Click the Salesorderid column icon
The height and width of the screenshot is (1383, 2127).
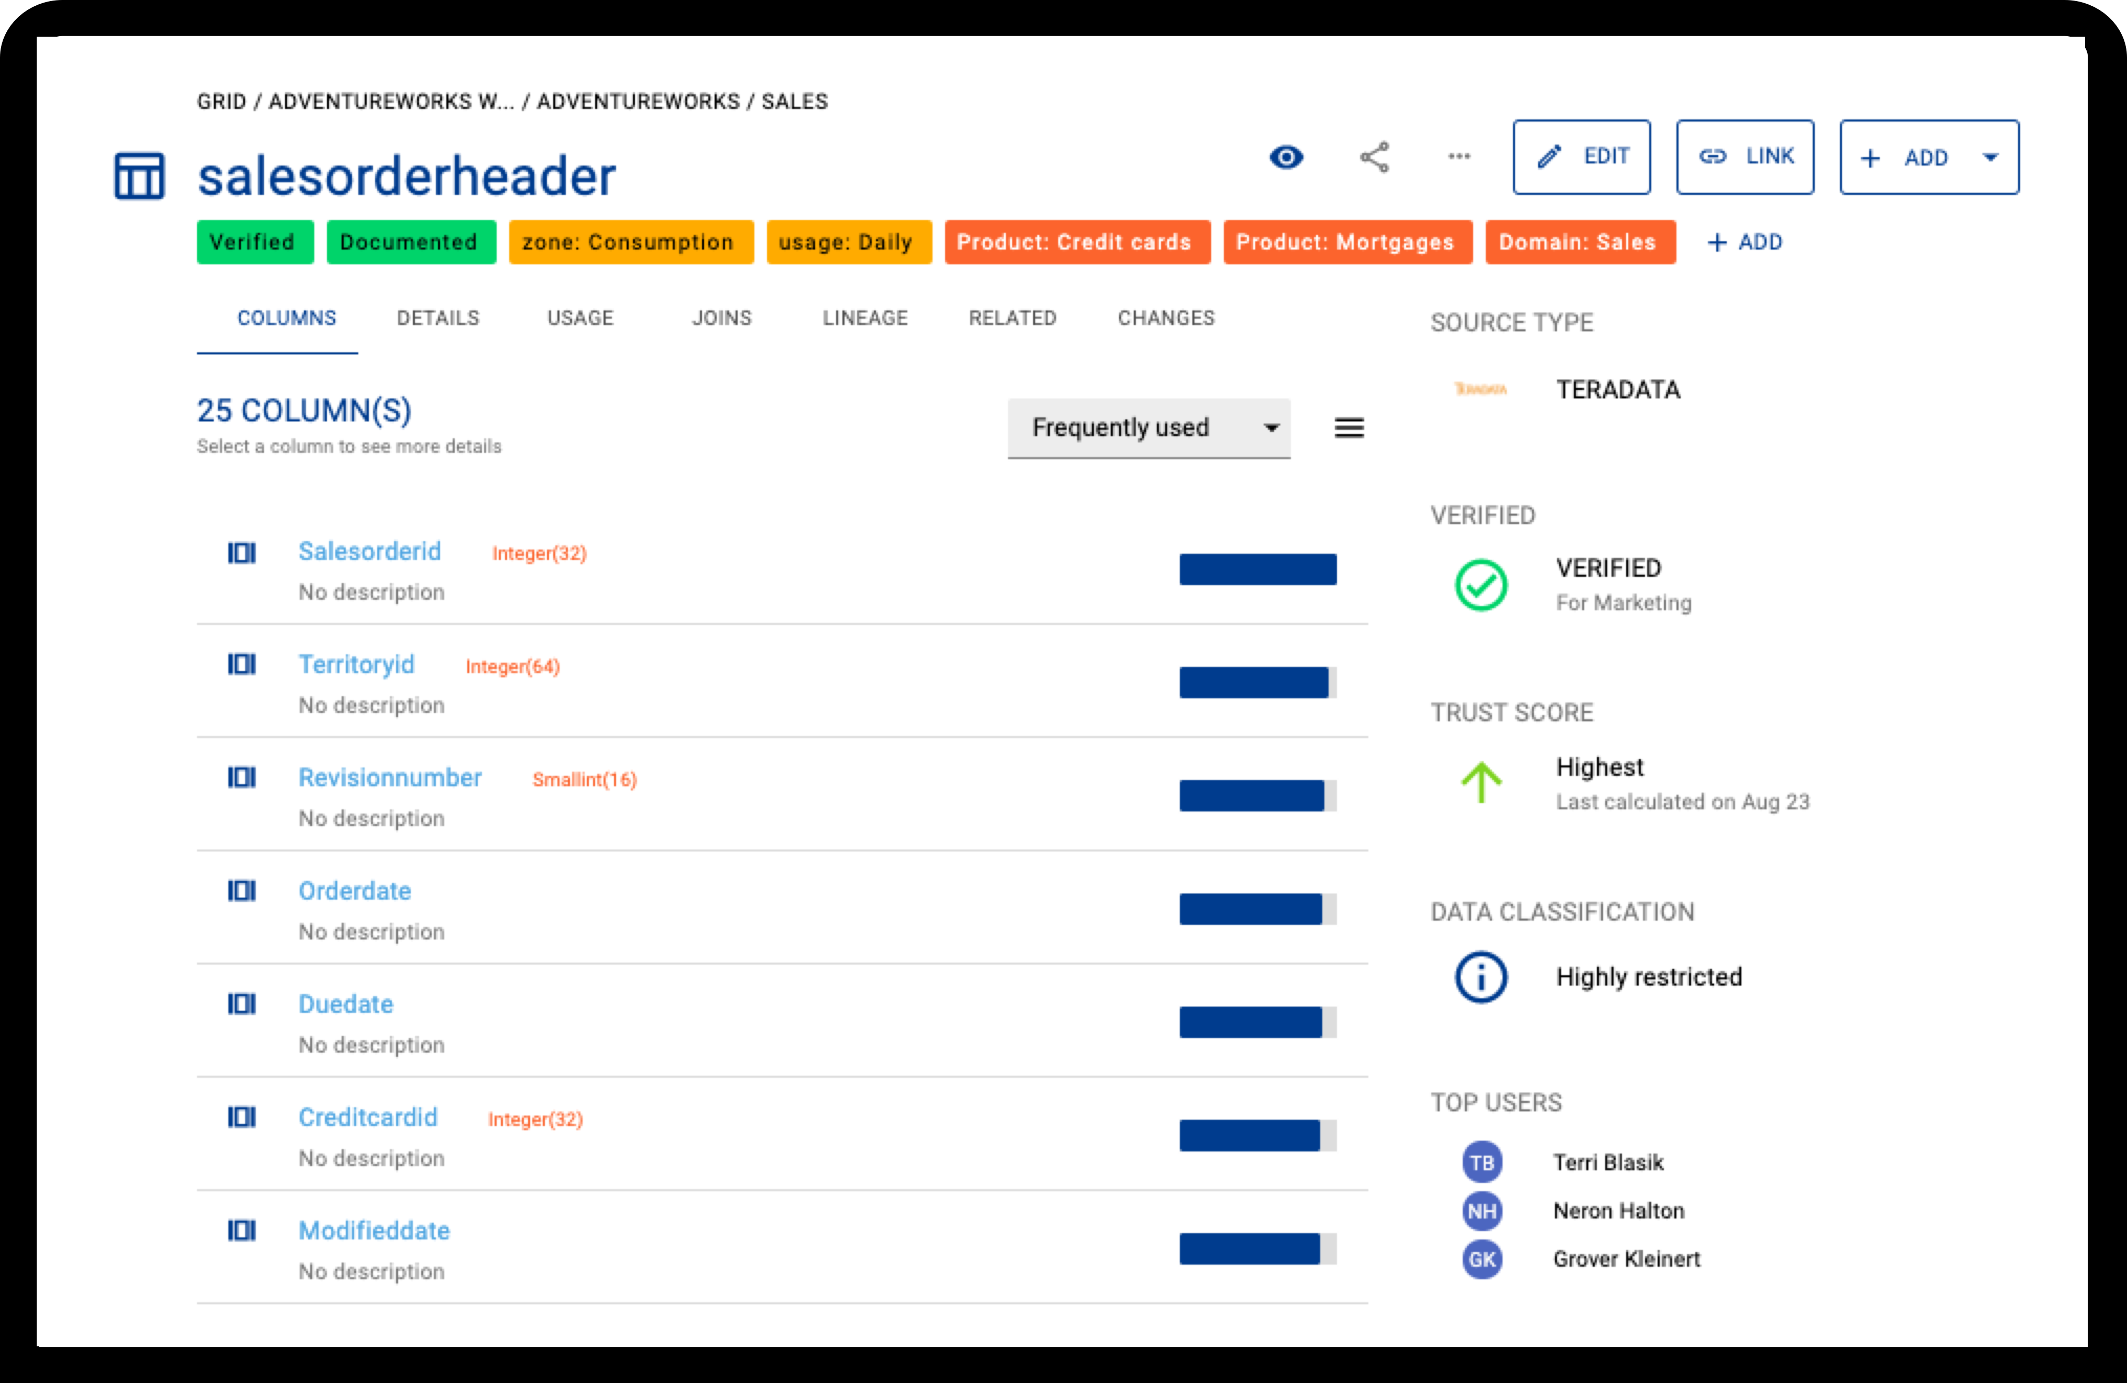pos(242,553)
